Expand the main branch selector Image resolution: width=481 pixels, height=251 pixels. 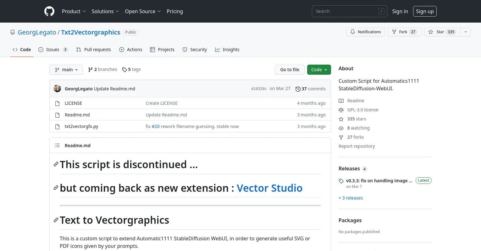click(66, 70)
